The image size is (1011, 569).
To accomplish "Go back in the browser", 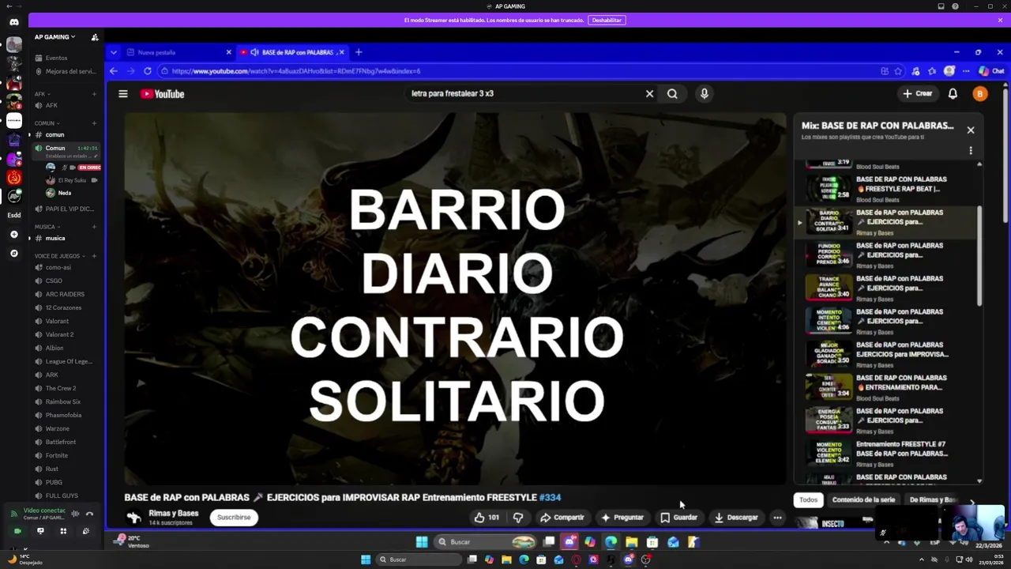I will coord(114,71).
